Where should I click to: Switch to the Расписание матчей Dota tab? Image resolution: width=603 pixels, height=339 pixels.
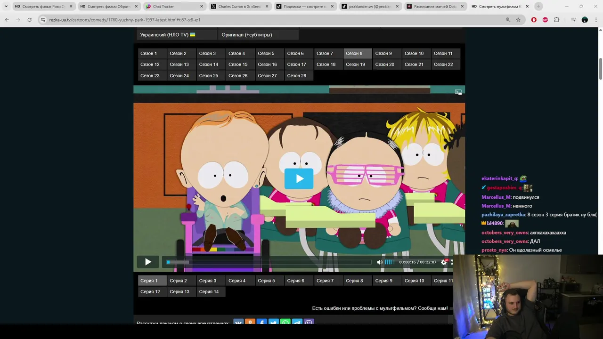pyautogui.click(x=435, y=6)
